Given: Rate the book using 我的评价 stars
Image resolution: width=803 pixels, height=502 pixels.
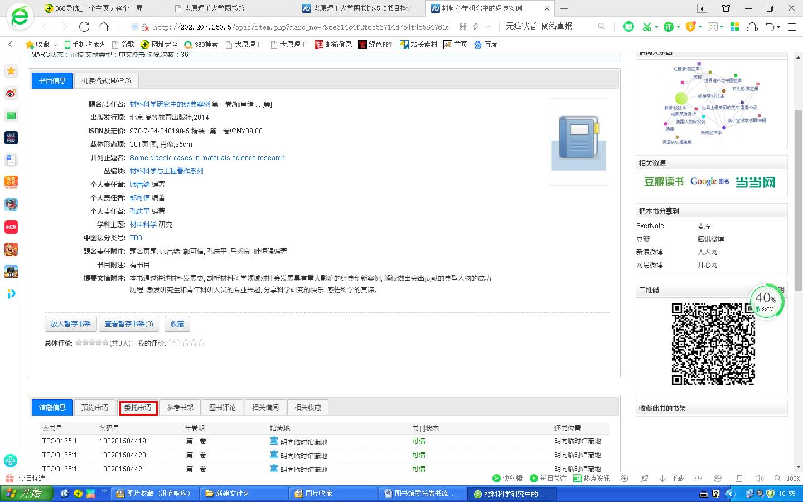Looking at the screenshot, I should [x=186, y=343].
